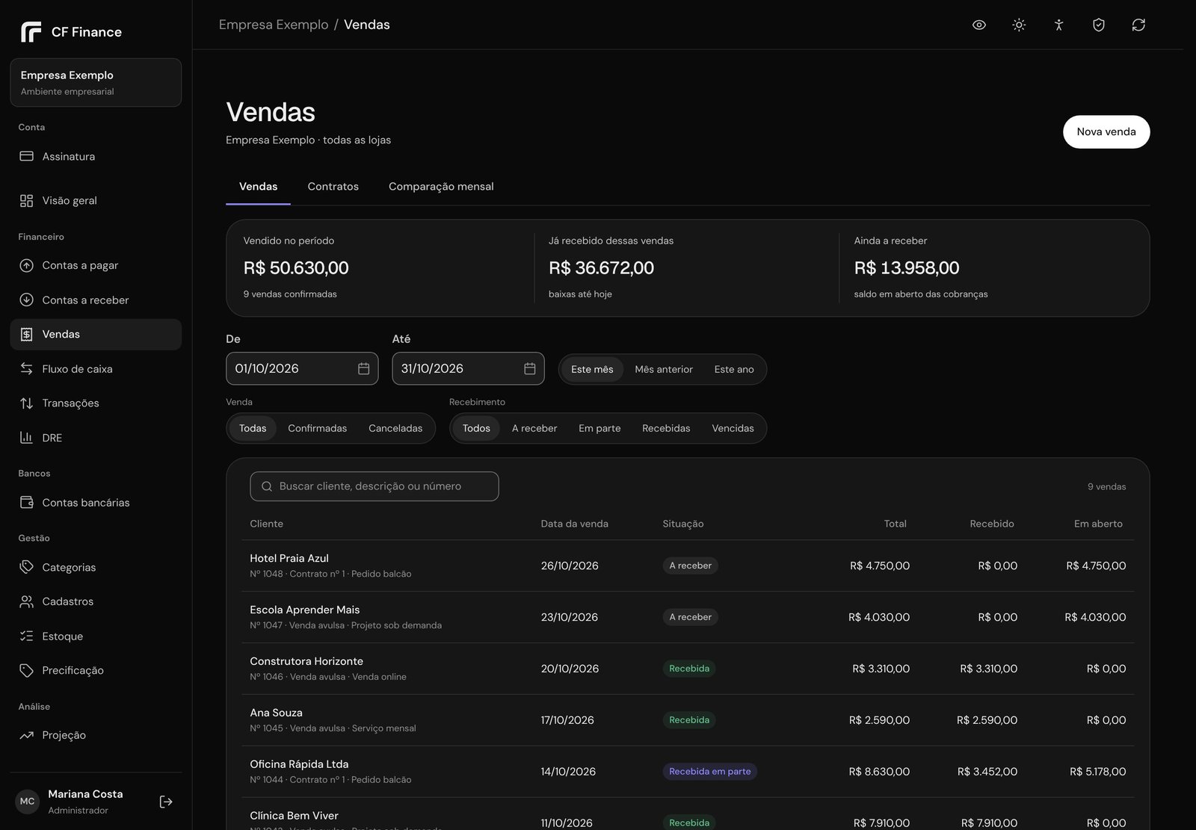Toggle the eye visibility icon in header
1196x830 pixels.
point(979,25)
